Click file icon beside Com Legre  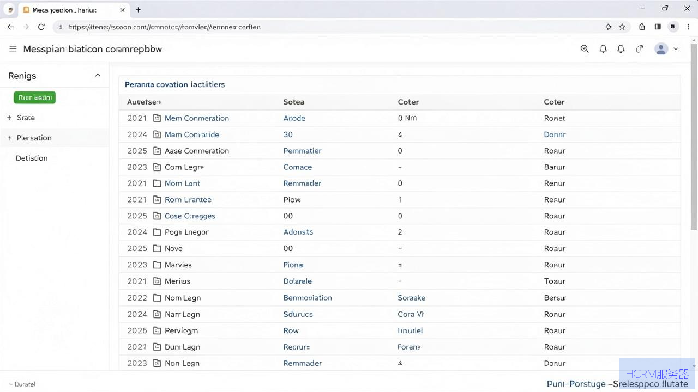(157, 167)
